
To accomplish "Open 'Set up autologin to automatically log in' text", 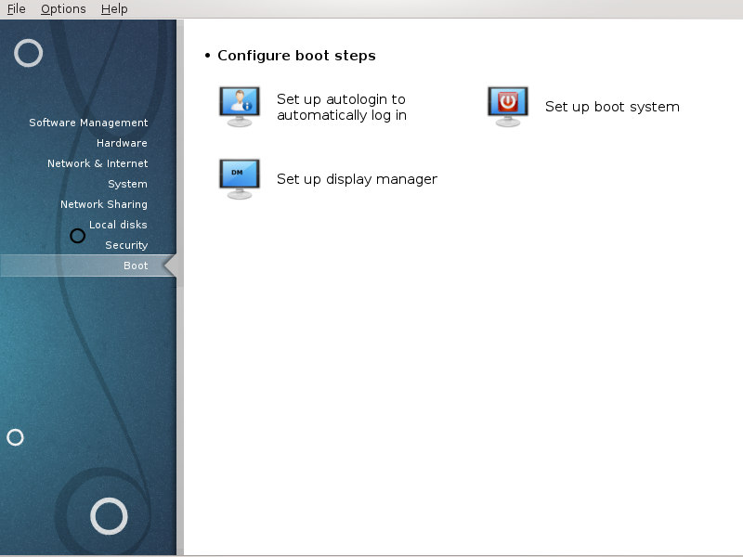I will point(342,107).
